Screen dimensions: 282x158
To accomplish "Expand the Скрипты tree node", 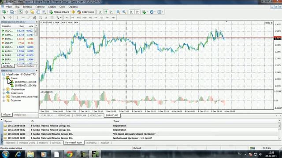I will 4,101.
